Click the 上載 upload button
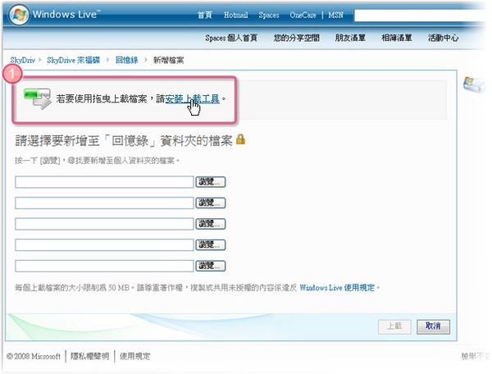This screenshot has width=492, height=374. 394,326
